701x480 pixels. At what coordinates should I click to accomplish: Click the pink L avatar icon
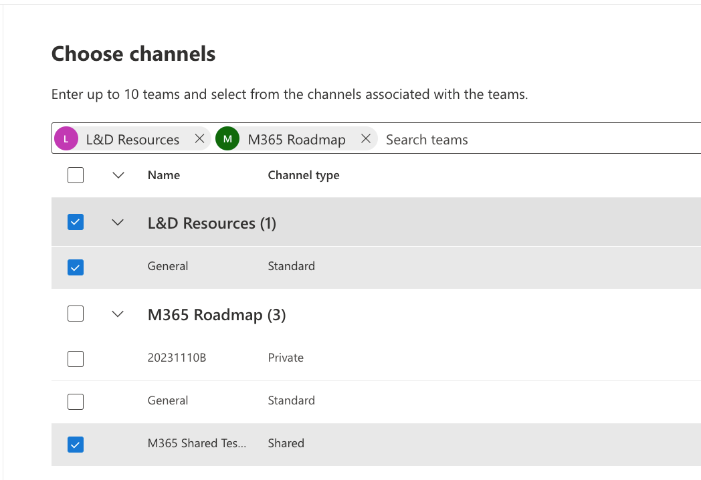(x=66, y=138)
